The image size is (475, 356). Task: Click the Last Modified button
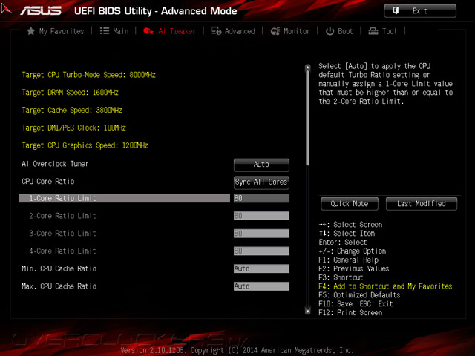(x=422, y=204)
